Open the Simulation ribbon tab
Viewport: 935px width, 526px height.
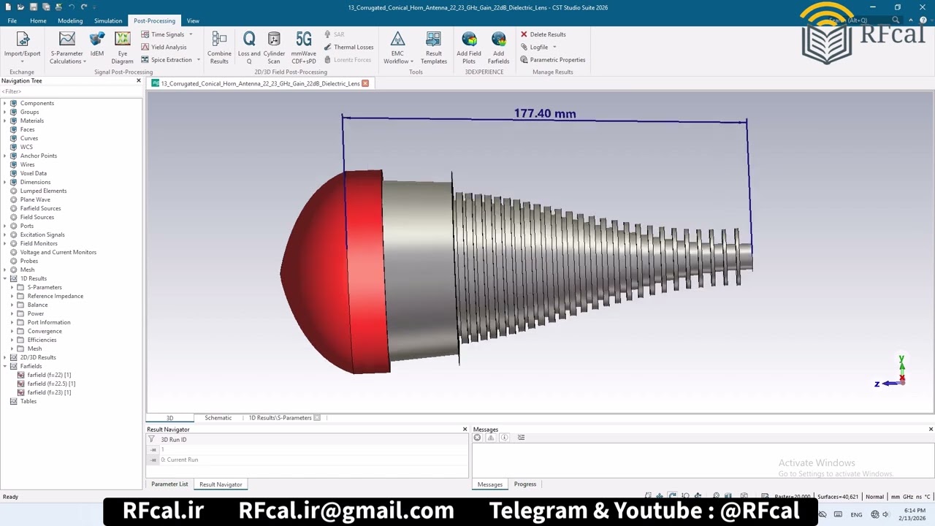click(108, 20)
